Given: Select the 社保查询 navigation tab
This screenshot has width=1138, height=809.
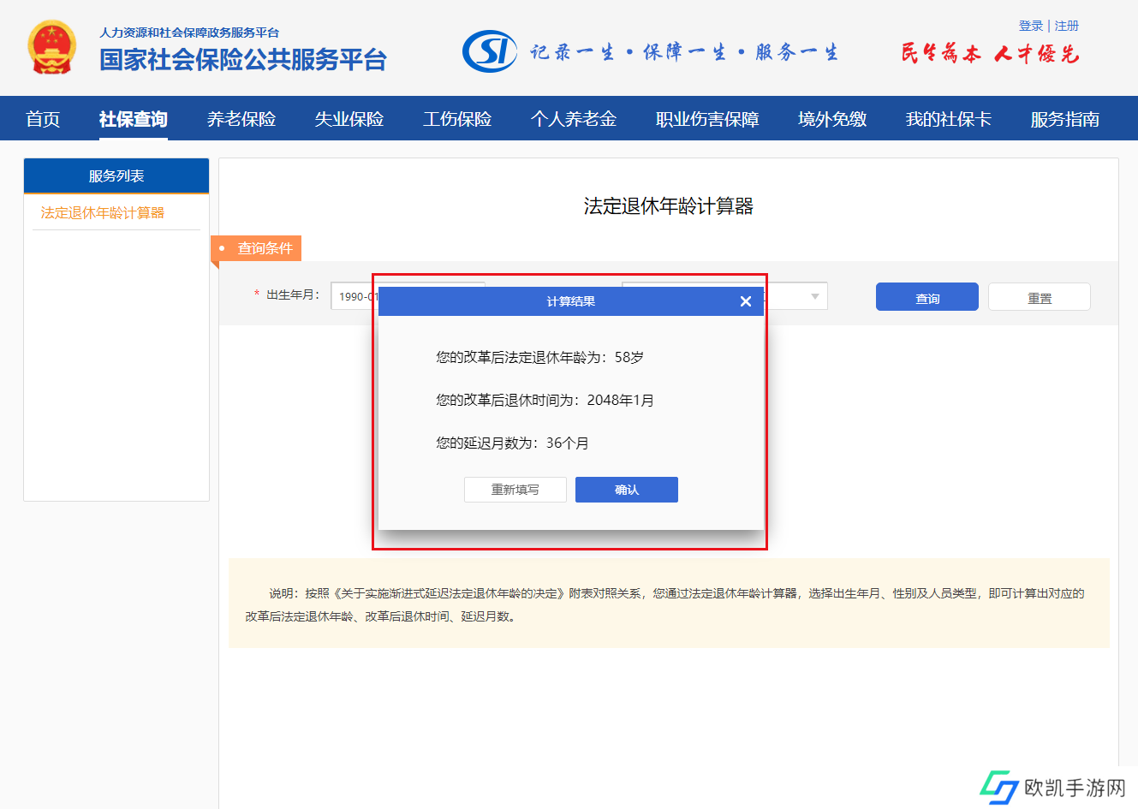Looking at the screenshot, I should pos(133,119).
